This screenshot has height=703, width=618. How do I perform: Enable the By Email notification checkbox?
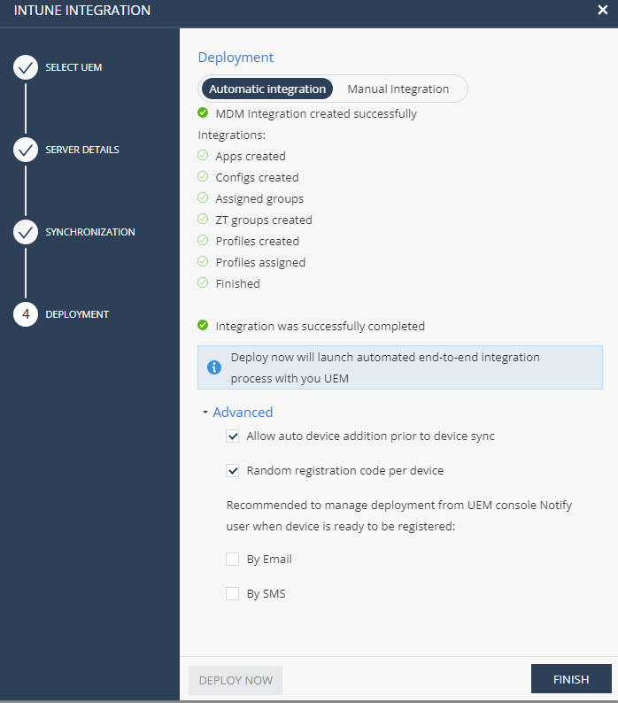click(x=232, y=559)
